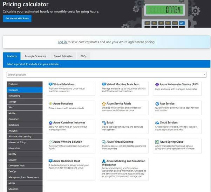Click Get started with Azure button
Screen dimensions: 211x192
(17, 19)
